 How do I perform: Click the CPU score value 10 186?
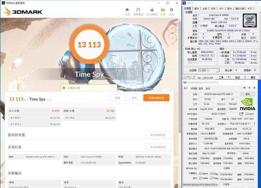pyautogui.click(x=111, y=111)
